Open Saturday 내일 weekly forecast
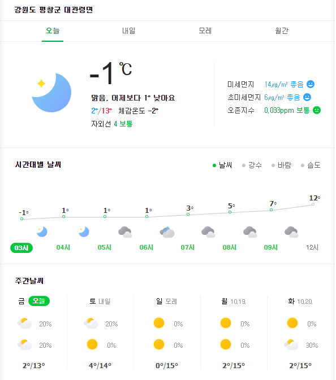 [100, 302]
